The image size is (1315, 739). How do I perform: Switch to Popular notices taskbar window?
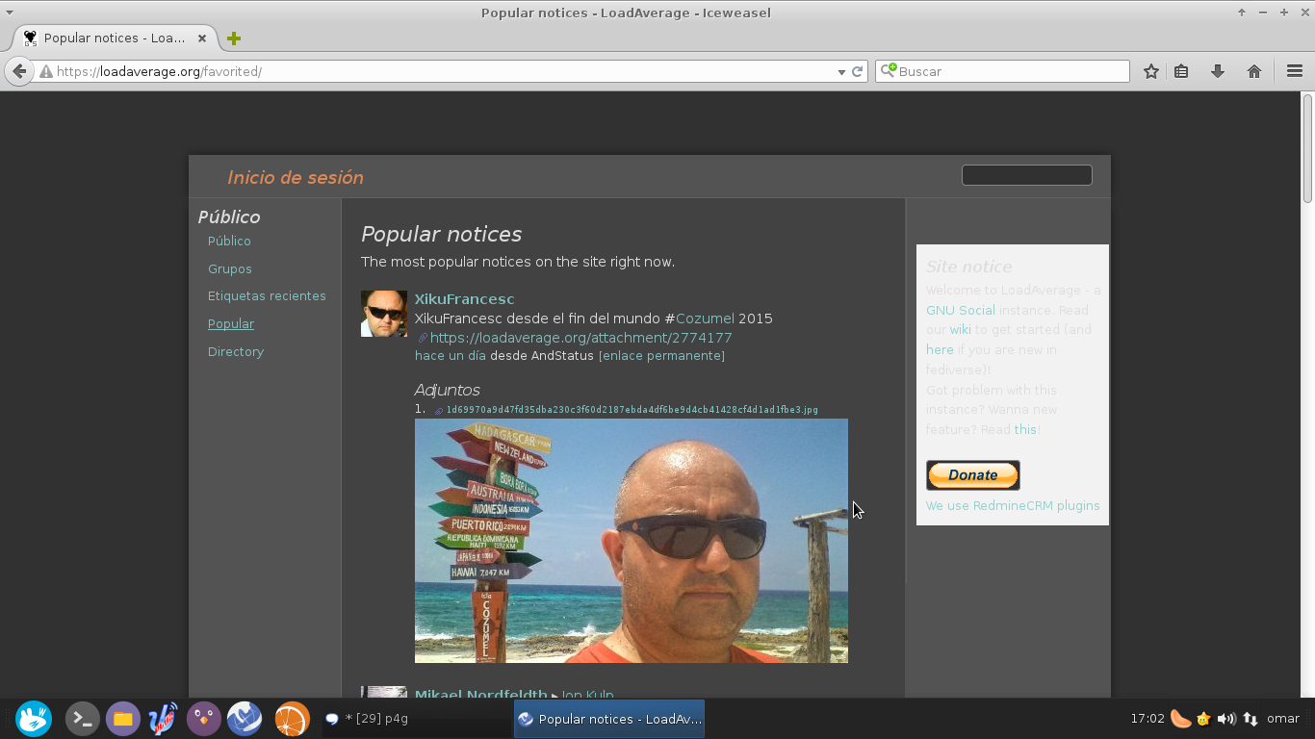click(x=609, y=719)
